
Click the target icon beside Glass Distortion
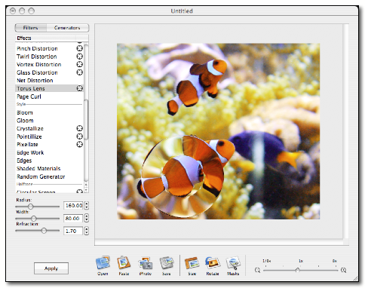(80, 72)
